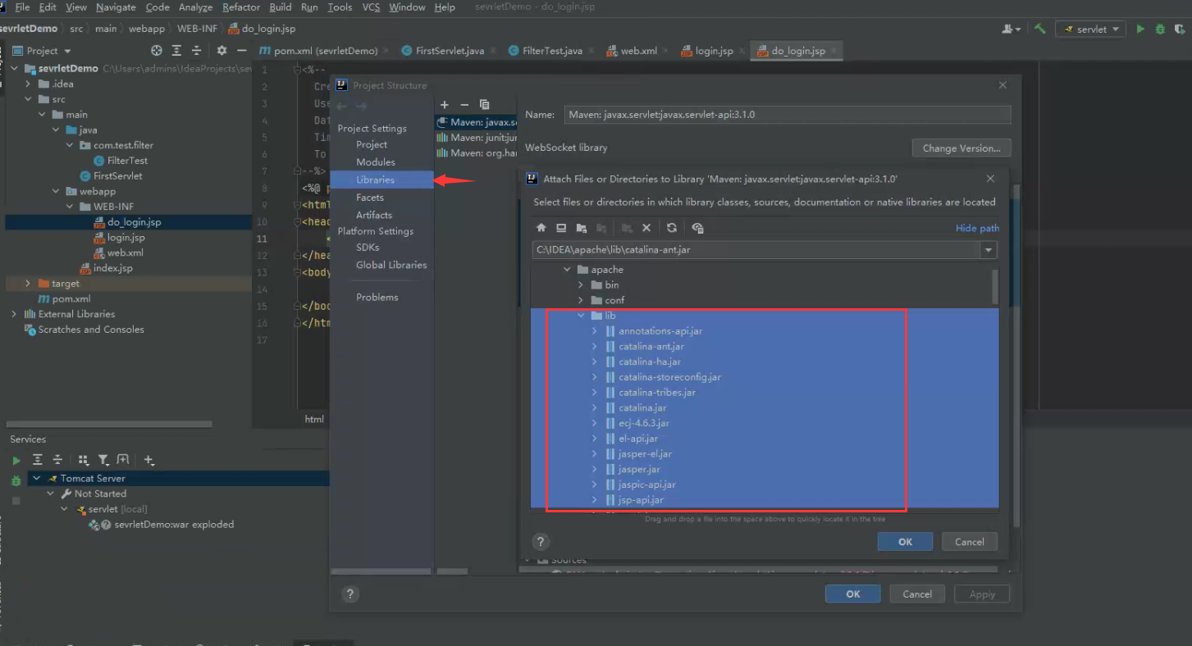
Task: Expand External Libraries in Project tree
Action: tap(14, 314)
